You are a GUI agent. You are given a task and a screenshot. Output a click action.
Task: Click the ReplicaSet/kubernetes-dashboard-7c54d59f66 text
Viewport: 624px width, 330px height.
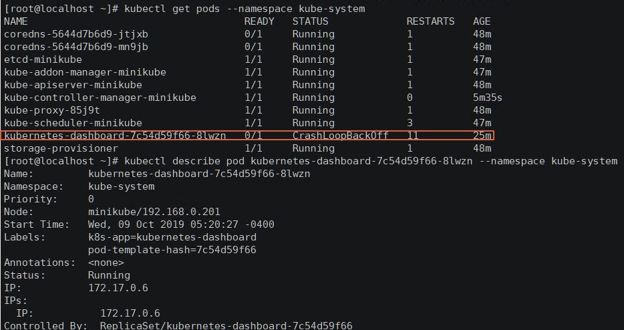coord(226,325)
